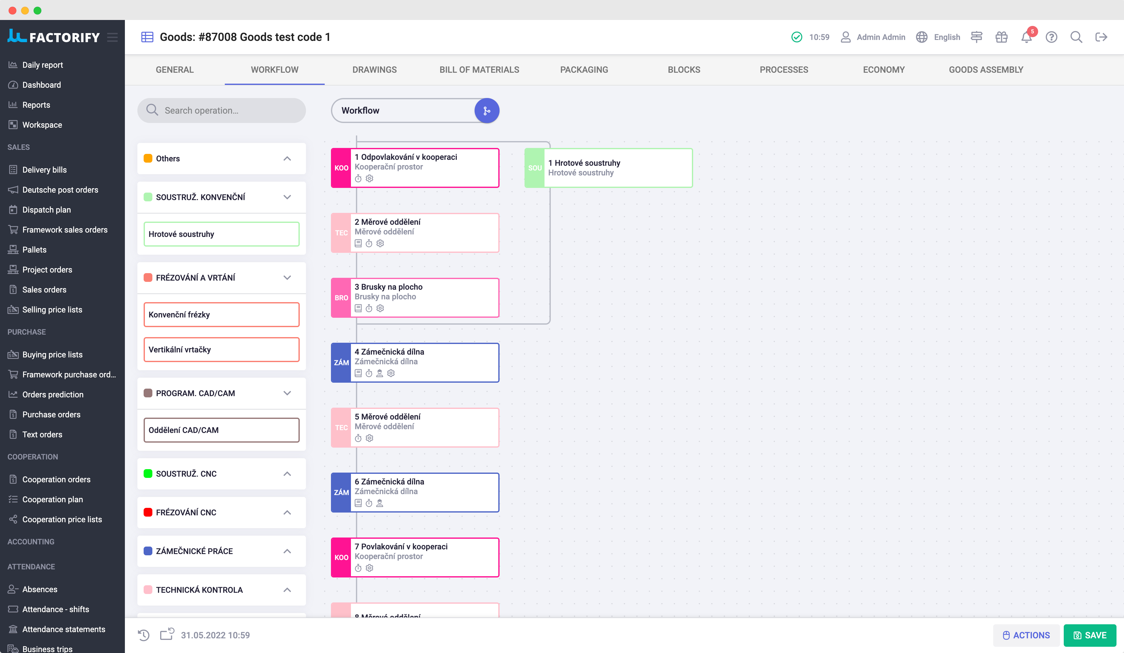Collapse the FRÉZOVÁNÍ A VRTÁNÍ section
Screen dimensions: 1124x653
pyautogui.click(x=287, y=277)
